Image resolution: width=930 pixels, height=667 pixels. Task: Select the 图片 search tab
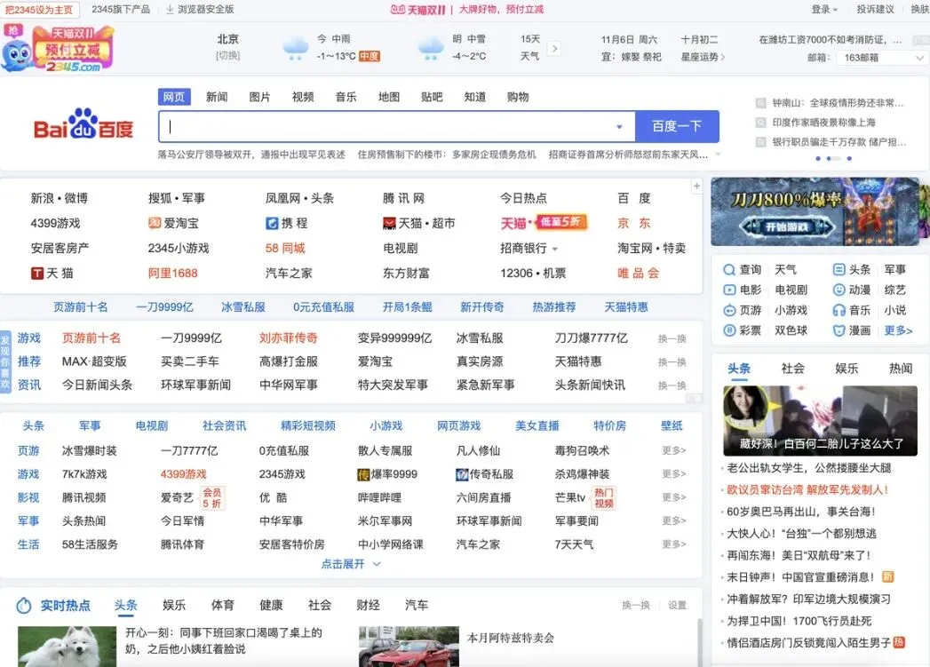tap(259, 97)
